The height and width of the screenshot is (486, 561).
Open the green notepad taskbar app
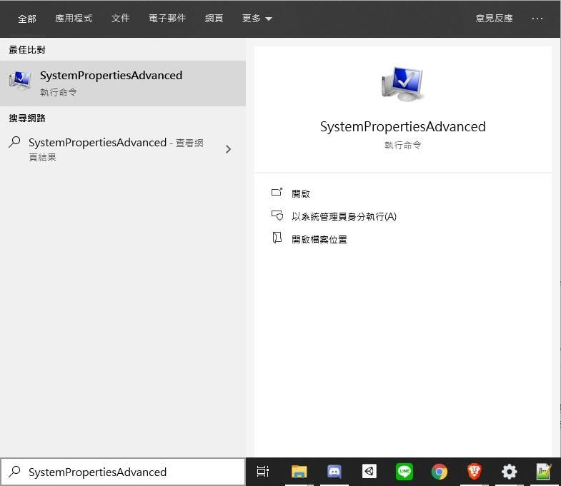544,472
